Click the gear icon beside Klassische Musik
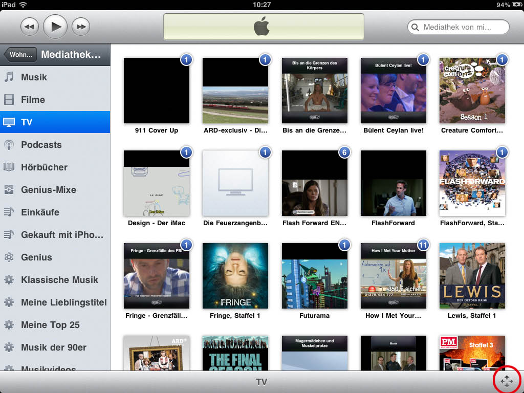The width and height of the screenshot is (524, 393). 9,280
